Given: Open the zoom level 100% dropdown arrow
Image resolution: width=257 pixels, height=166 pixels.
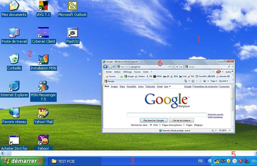Looking at the screenshot, I should click(x=229, y=130).
